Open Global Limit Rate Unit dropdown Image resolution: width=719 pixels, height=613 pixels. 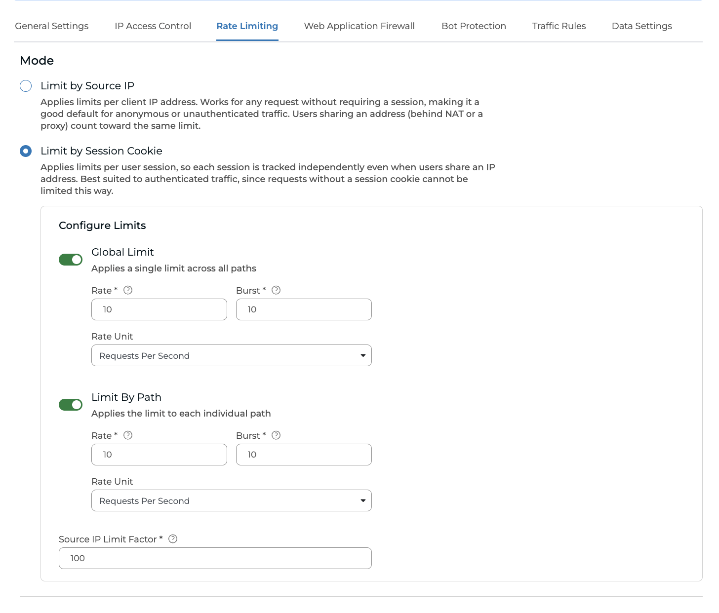(x=232, y=355)
